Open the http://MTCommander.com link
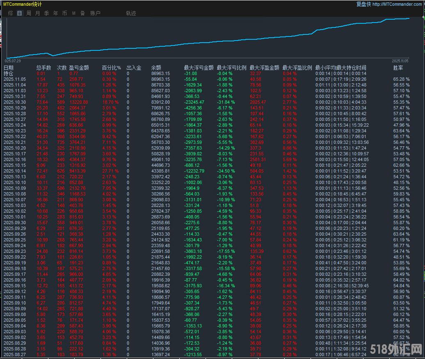This screenshot has height=359, width=425. coord(398,4)
